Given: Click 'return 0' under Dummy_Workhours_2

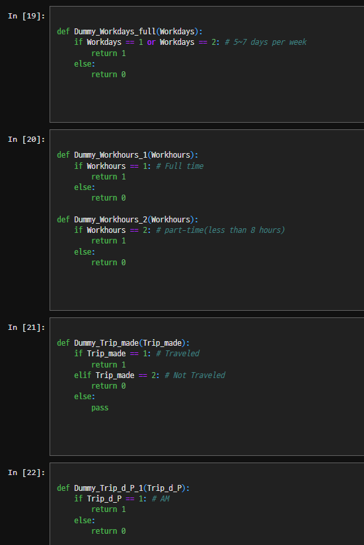Looking at the screenshot, I should (108, 263).
